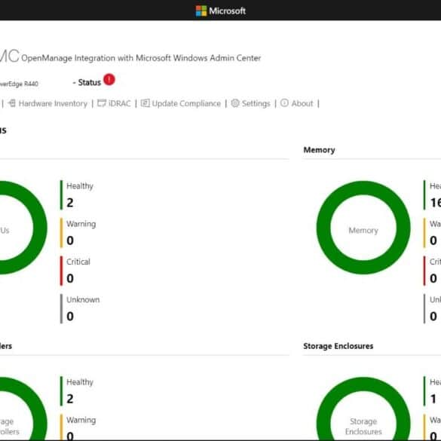This screenshot has height=441, width=441.
Task: Click the Memory section heading
Action: pyautogui.click(x=319, y=150)
